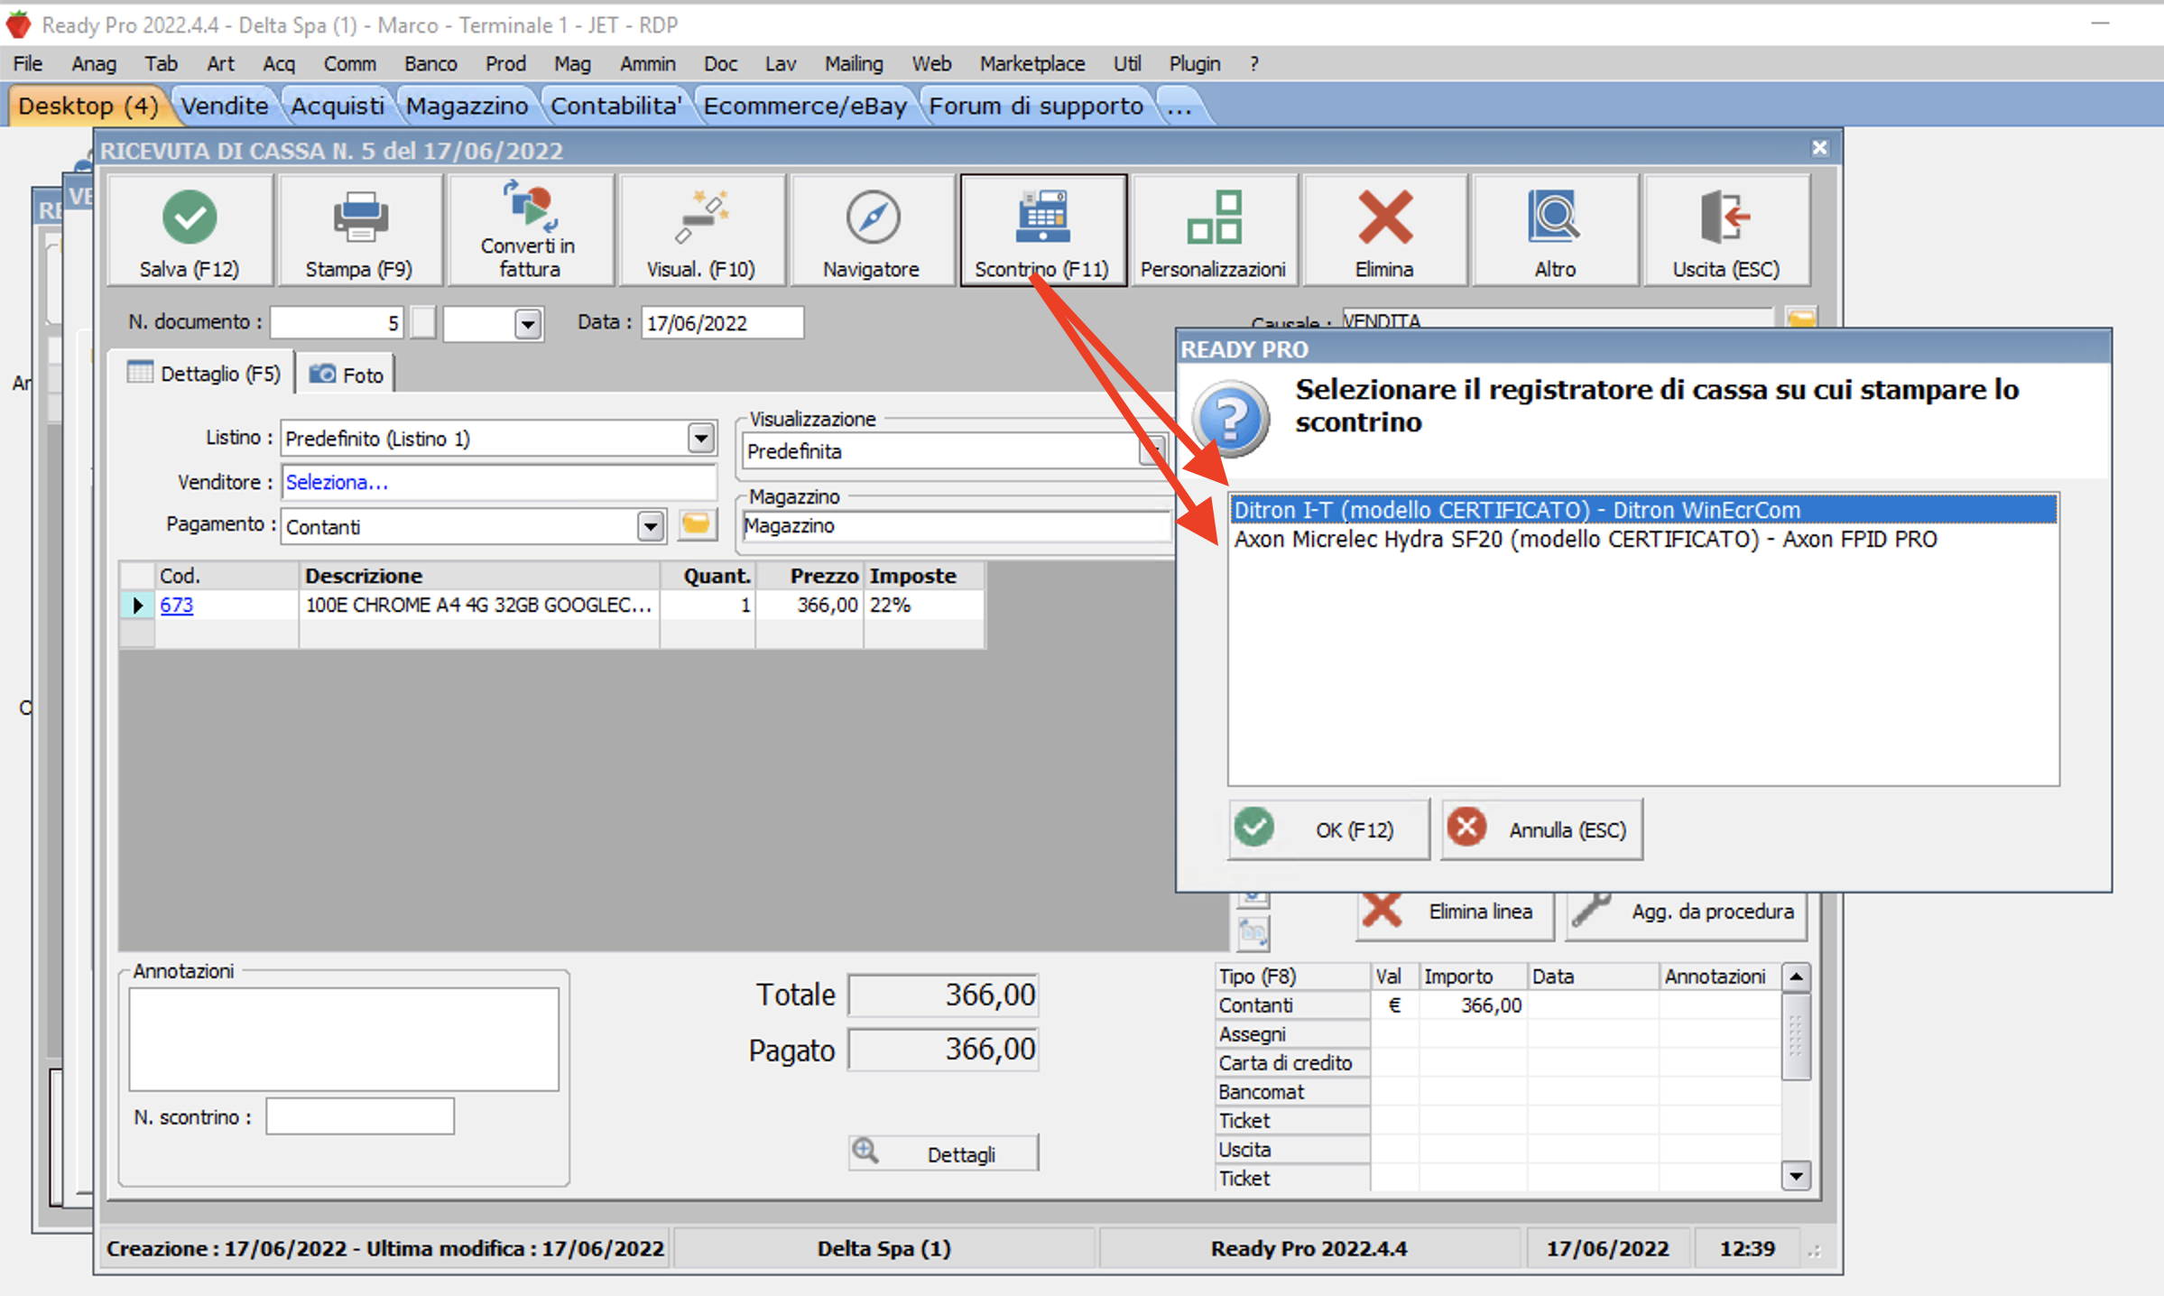Viewport: 2164px width, 1296px height.
Task: Open the Mailing menu
Action: pos(854,64)
